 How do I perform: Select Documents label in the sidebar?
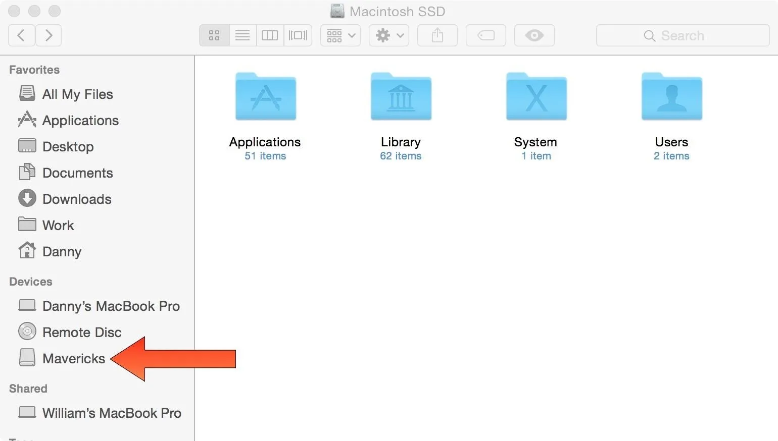click(x=78, y=173)
